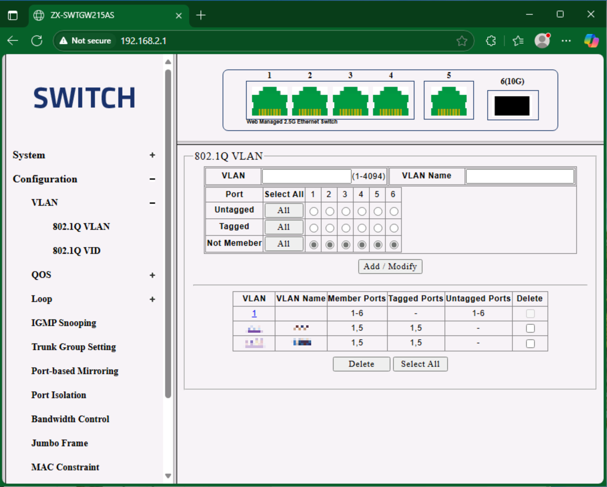Viewport: 607px width, 487px height.
Task: Set port 3 to Untagged
Action: [x=346, y=211]
